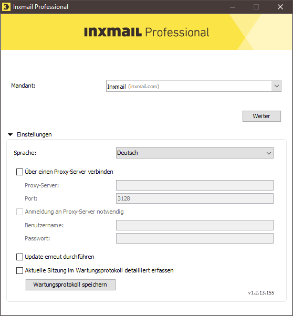Click the maximize window icon
This screenshot has width=293, height=316.
(x=256, y=7)
